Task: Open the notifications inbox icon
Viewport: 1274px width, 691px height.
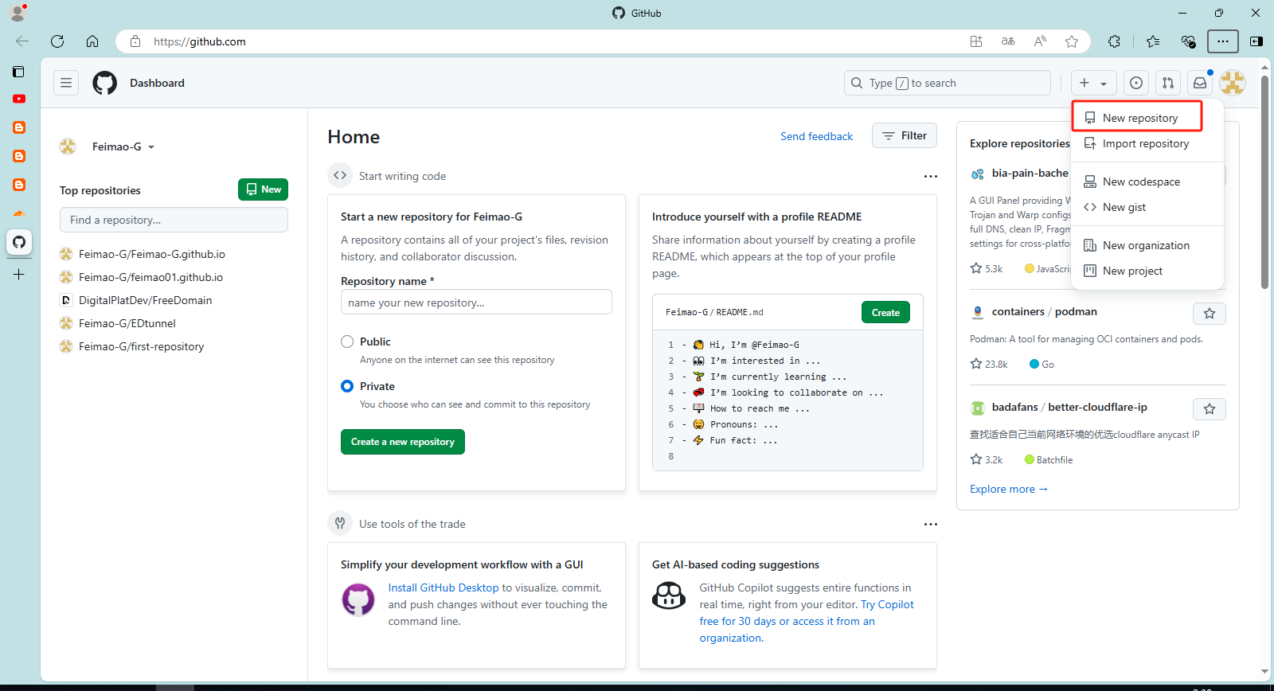Action: 1200,83
